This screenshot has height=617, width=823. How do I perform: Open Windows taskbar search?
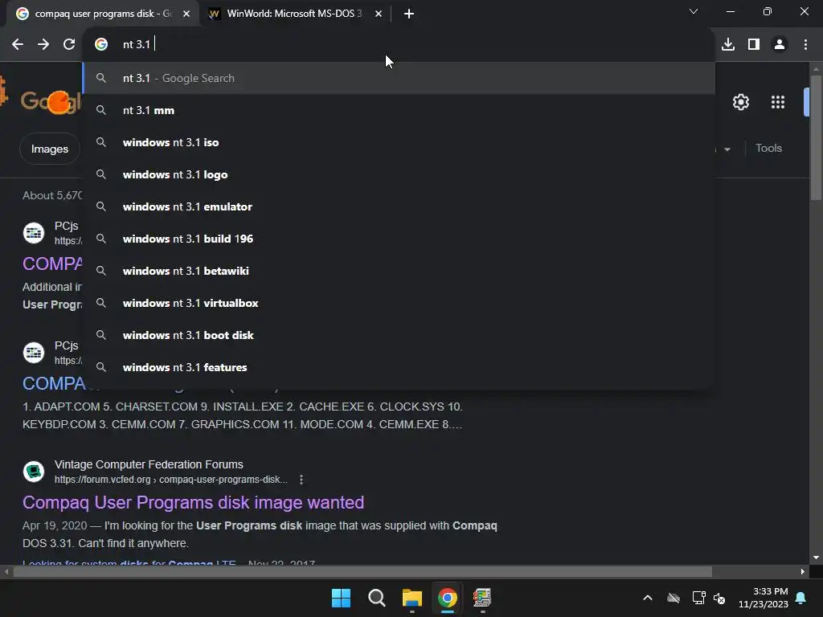376,598
